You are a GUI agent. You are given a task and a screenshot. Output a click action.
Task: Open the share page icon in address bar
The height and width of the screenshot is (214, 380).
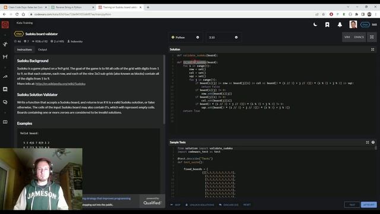coord(316,14)
